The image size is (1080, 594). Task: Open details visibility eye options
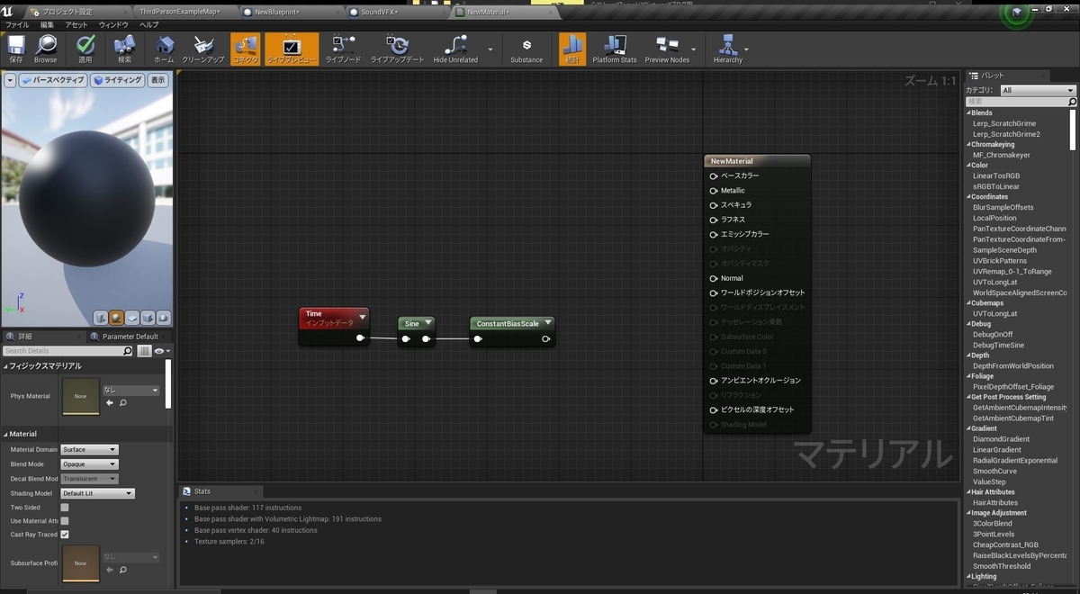[x=160, y=351]
